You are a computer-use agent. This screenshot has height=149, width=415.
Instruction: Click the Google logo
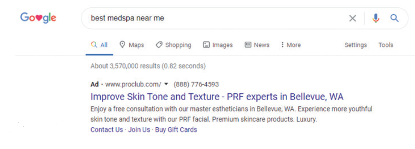pyautogui.click(x=38, y=18)
